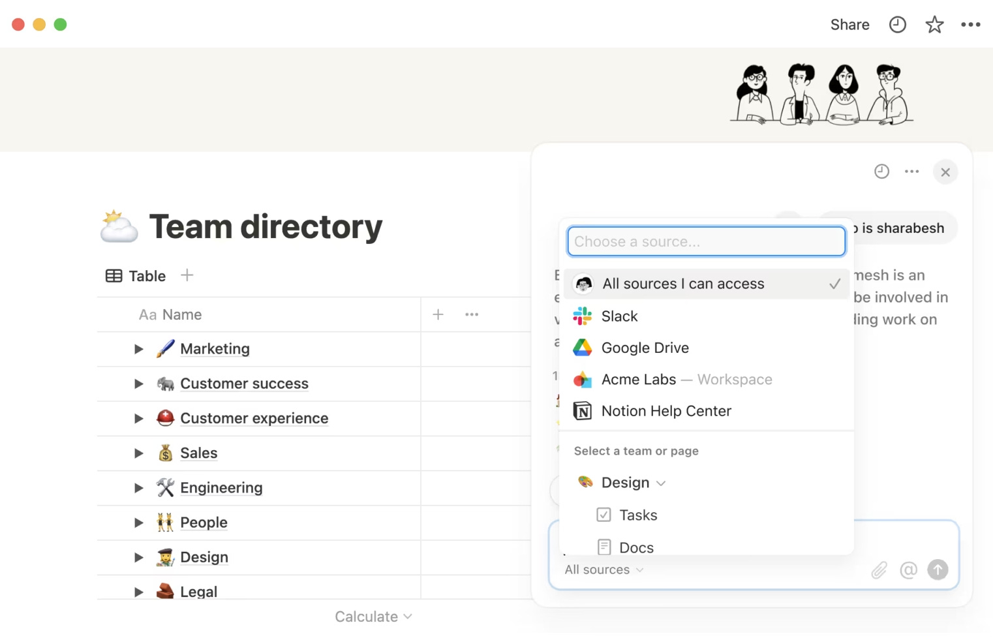Image resolution: width=993 pixels, height=638 pixels.
Task: Click the team illustration cover image
Action: point(821,94)
